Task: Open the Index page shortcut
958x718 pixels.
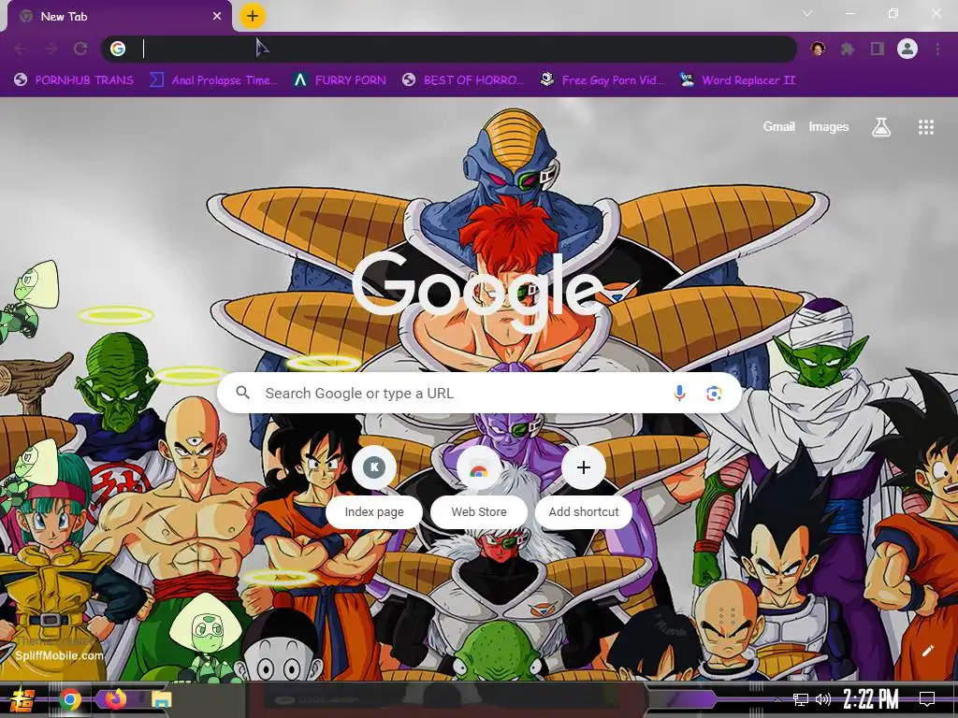Action: pyautogui.click(x=374, y=487)
